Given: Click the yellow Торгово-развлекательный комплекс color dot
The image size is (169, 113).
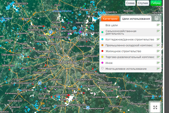Looking at the screenshot, I should pos(103,57).
